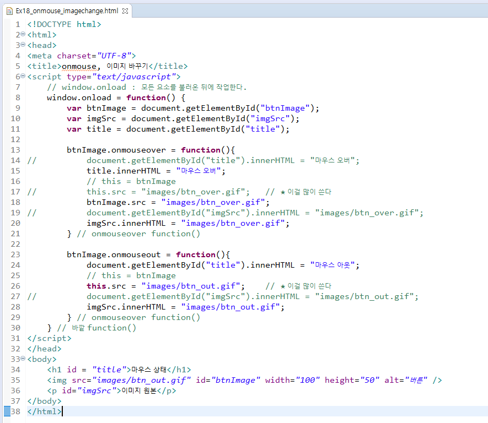
Task: Click the width="100" attribute on line 35
Action: tap(293, 380)
